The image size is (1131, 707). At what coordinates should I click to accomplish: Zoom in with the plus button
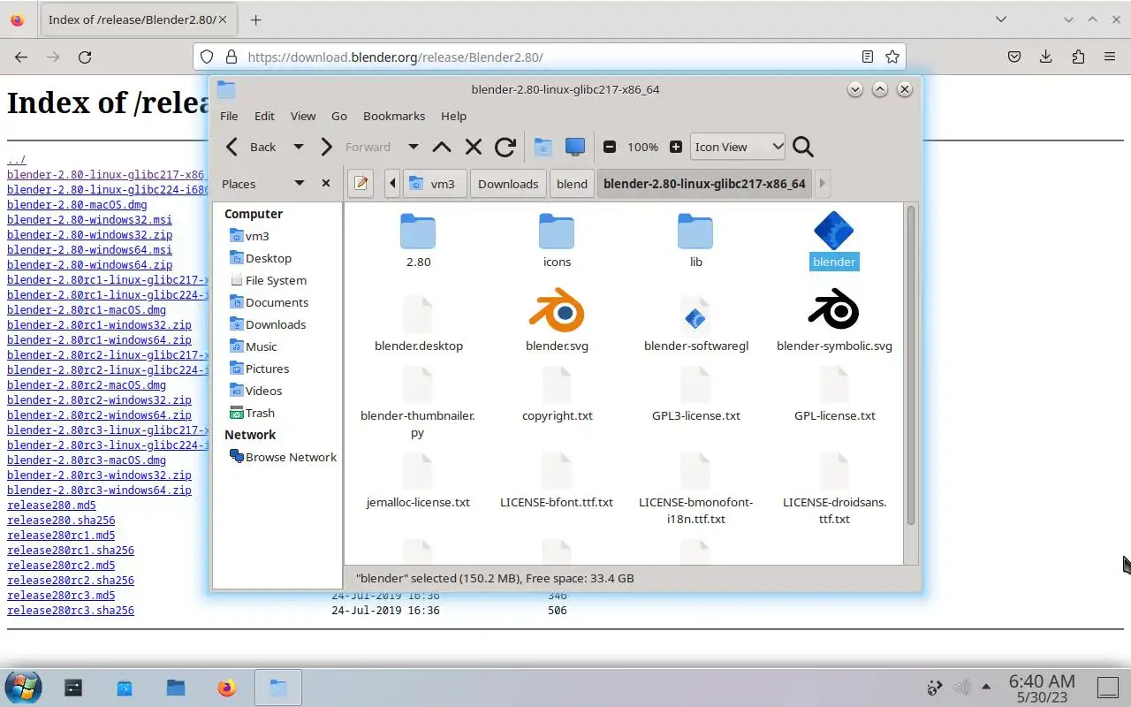click(x=676, y=147)
